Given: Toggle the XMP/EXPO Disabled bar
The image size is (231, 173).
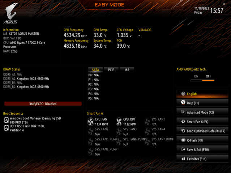Looking at the screenshot, I should tap(43, 104).
